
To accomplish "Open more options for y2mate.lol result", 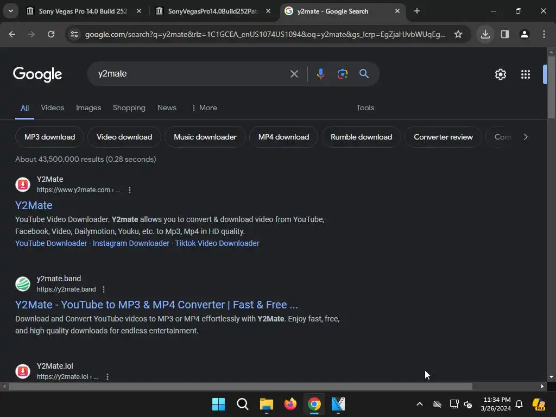I will tap(108, 377).
